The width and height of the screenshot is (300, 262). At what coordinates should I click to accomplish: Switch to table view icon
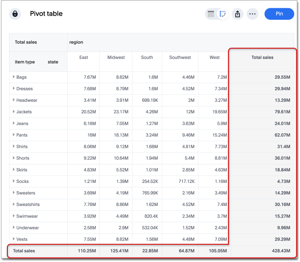coord(211,14)
